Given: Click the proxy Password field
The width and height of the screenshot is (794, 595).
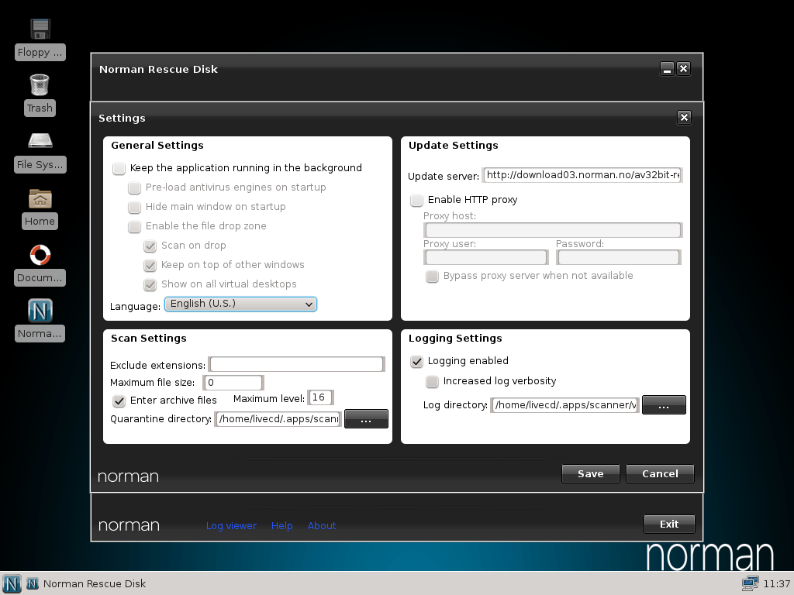Looking at the screenshot, I should tap(618, 257).
